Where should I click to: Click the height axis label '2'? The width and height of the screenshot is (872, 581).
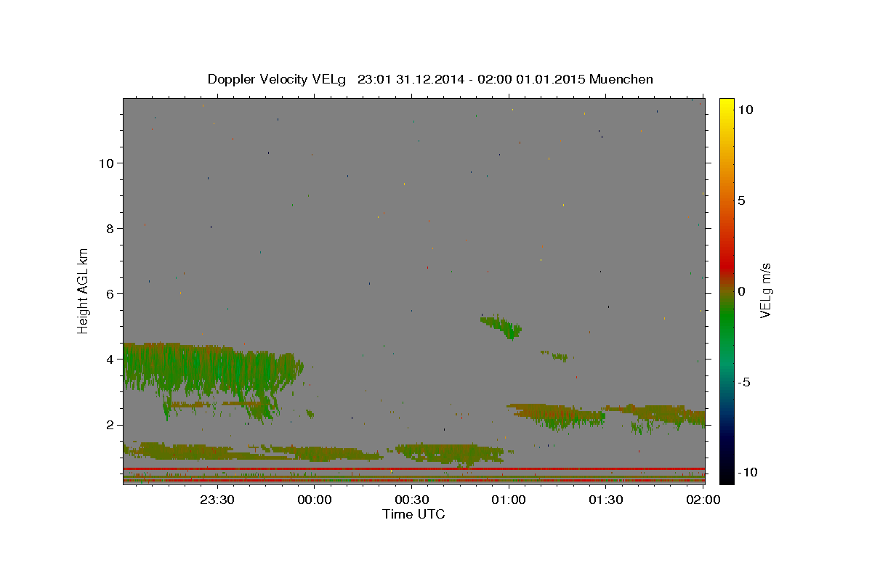click(109, 425)
